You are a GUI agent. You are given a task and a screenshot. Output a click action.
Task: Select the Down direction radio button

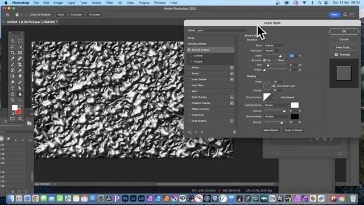[275, 60]
